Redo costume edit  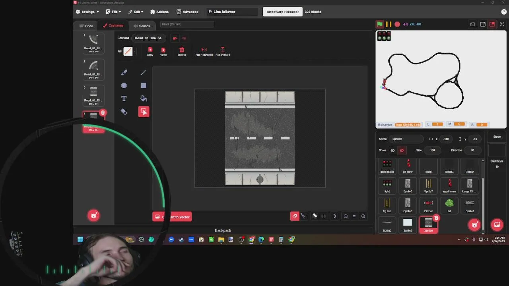coord(184,38)
